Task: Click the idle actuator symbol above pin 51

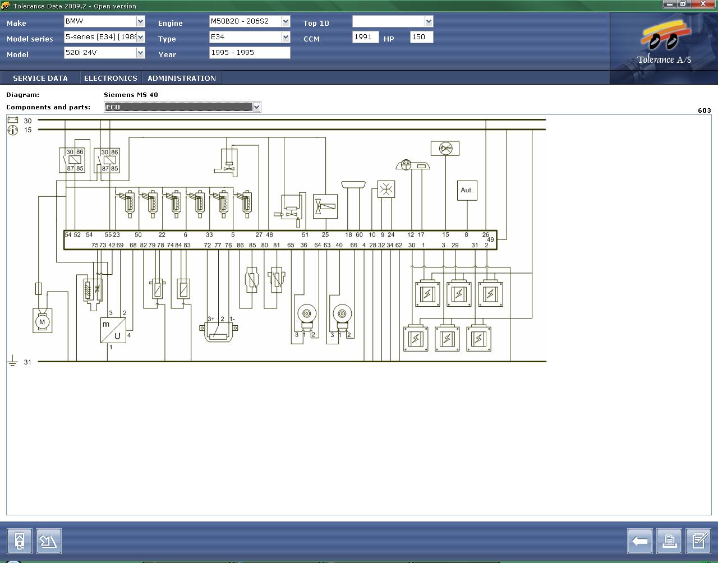Action: (291, 210)
